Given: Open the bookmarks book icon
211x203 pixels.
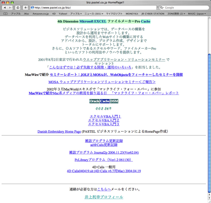Looking at the screenshot, I should [x=6, y=14].
